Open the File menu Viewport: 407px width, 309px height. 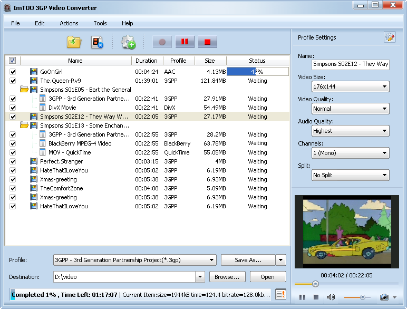(x=15, y=23)
